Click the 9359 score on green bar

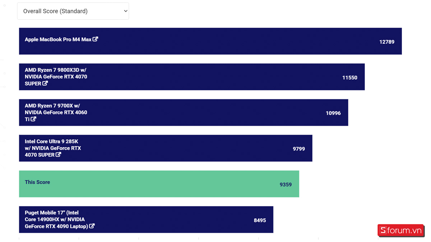click(x=286, y=185)
